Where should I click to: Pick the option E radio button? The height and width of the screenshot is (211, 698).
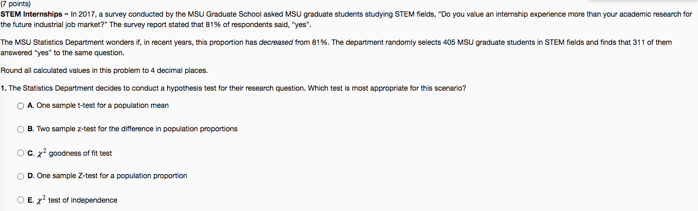20,200
